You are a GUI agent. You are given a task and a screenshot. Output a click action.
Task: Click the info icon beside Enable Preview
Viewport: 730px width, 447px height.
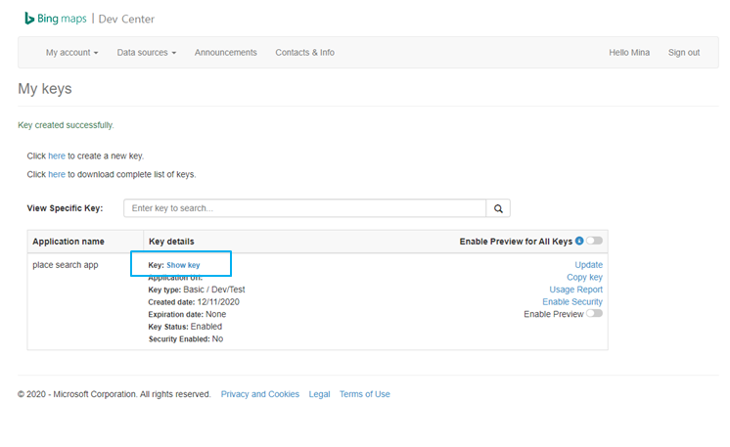tap(579, 241)
